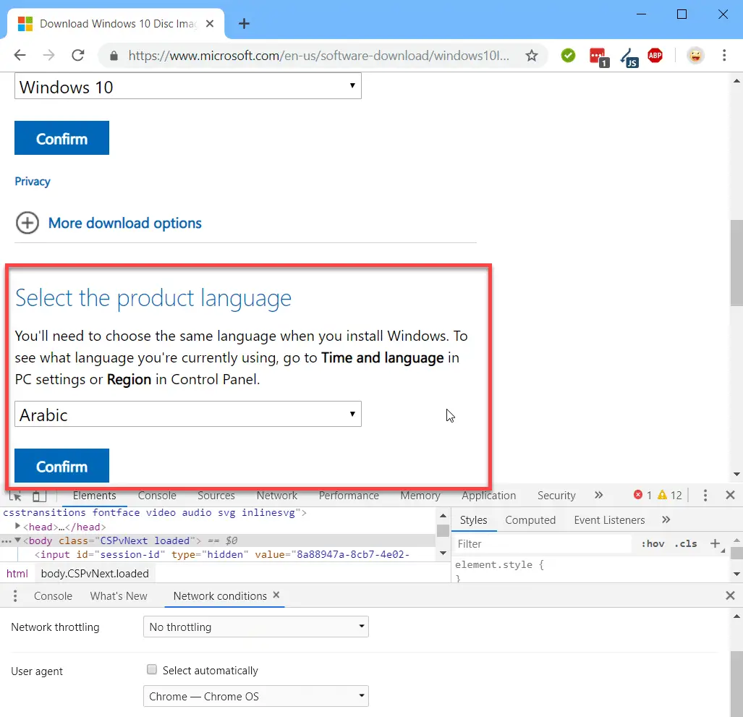743x717 pixels.
Task: Open the JS extension icon
Action: click(629, 58)
